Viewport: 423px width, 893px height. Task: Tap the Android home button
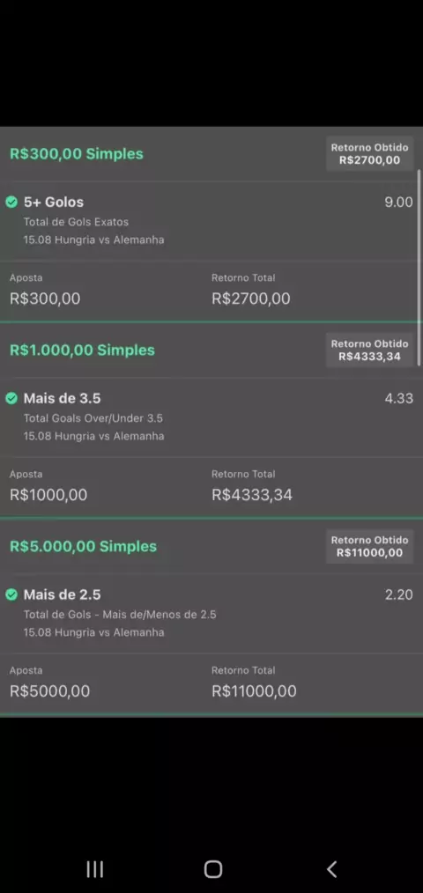[x=212, y=869]
